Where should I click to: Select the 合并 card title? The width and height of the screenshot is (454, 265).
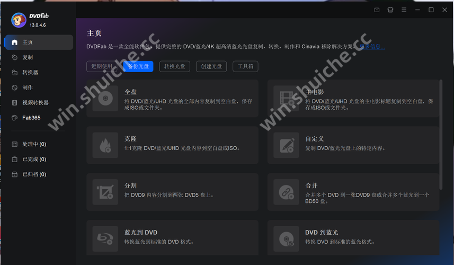[311, 185]
